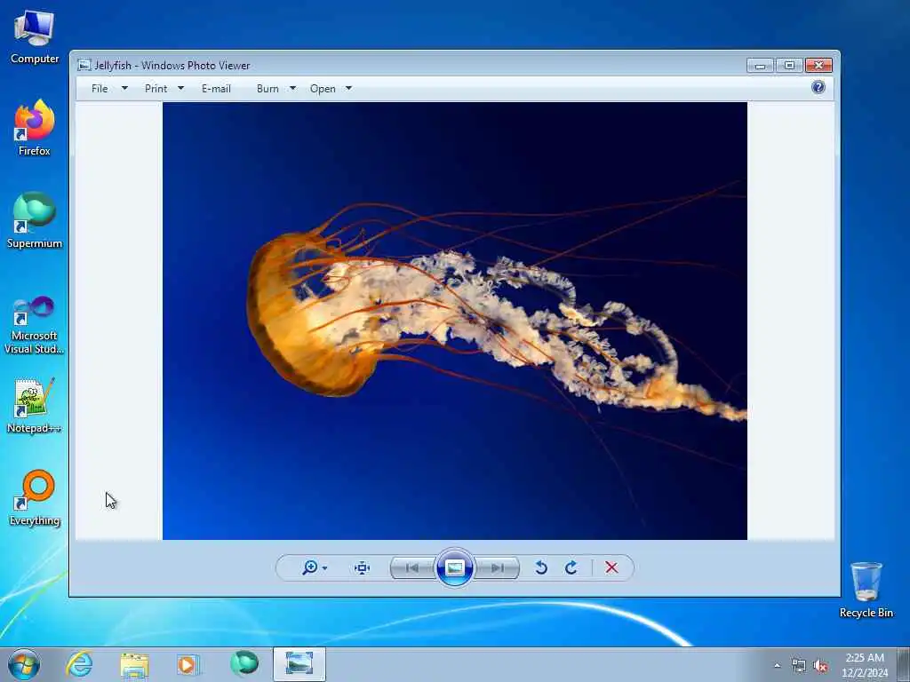This screenshot has width=910, height=682.
Task: Click the Photo Viewer title bar icon
Action: click(84, 65)
